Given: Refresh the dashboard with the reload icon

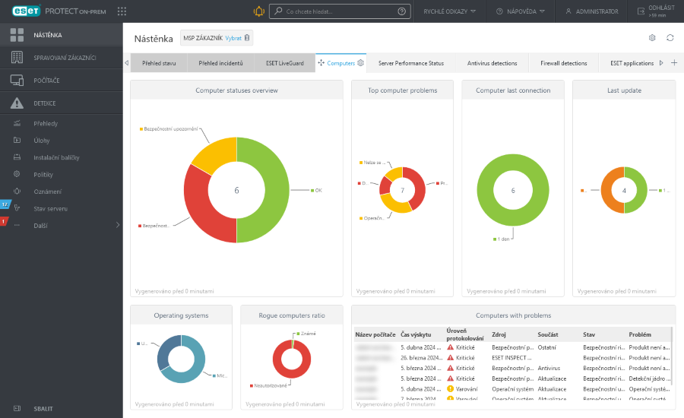Looking at the screenshot, I should pyautogui.click(x=670, y=38).
